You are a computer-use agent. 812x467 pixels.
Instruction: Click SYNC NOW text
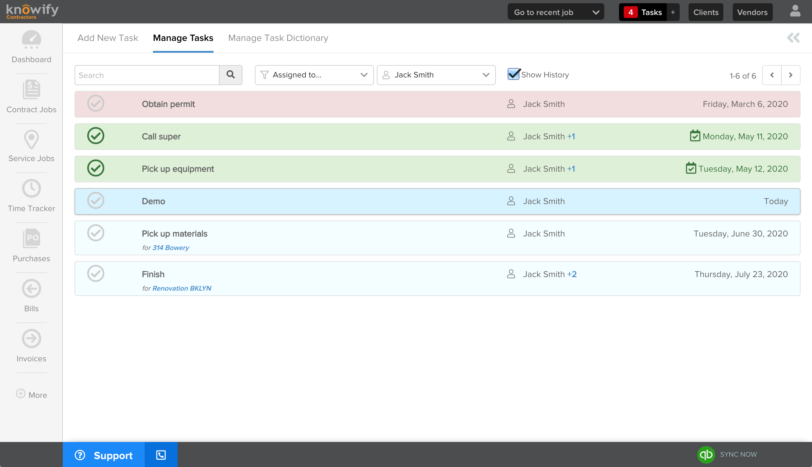pos(738,455)
